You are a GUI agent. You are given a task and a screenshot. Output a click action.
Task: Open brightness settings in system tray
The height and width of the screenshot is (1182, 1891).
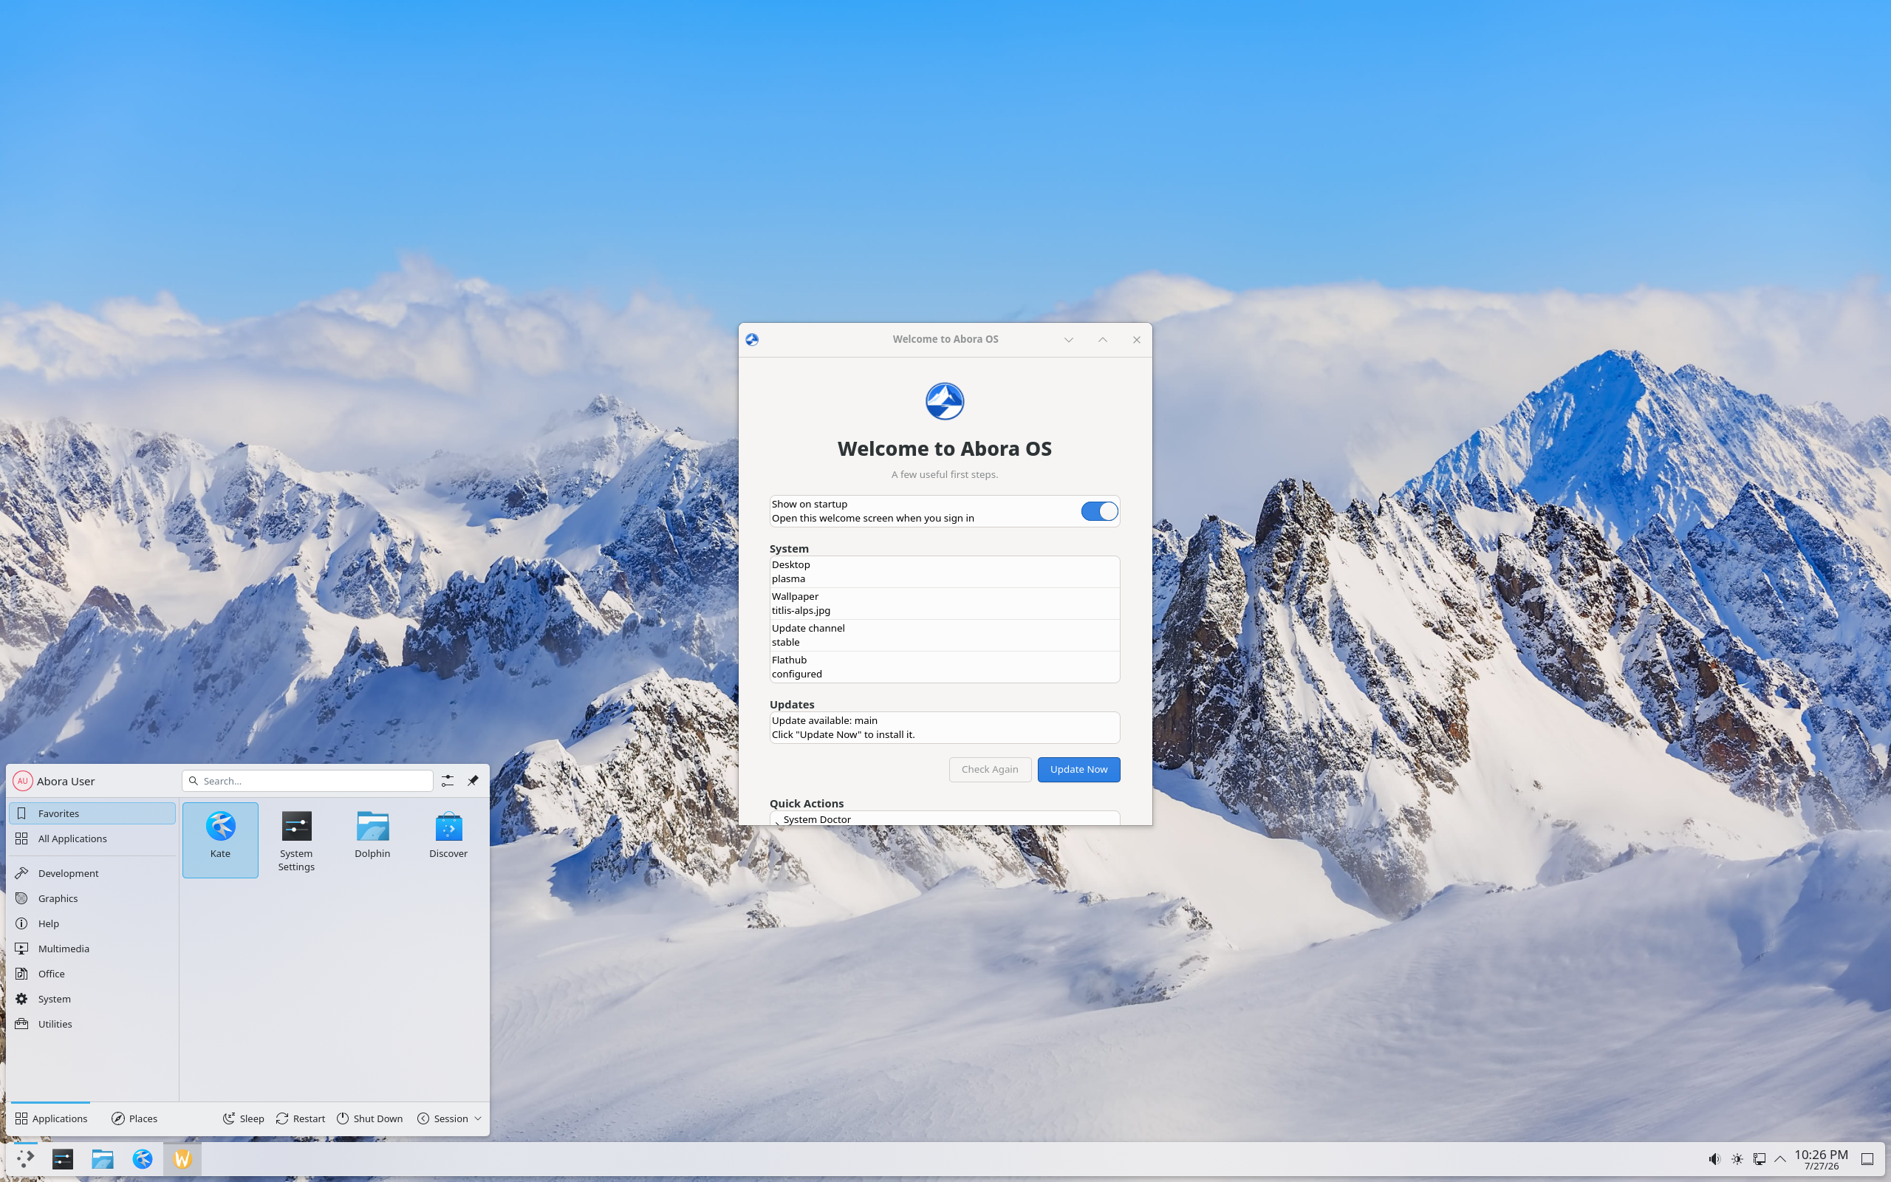pyautogui.click(x=1737, y=1159)
